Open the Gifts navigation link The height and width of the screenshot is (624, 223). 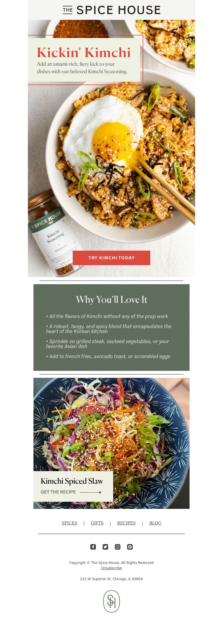tap(97, 523)
